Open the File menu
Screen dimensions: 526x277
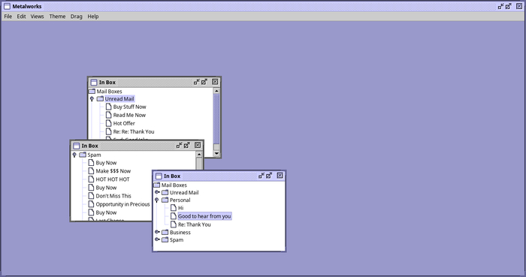tap(8, 17)
